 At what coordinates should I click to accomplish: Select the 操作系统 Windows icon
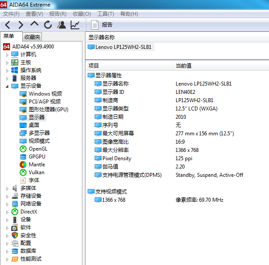click(x=14, y=70)
